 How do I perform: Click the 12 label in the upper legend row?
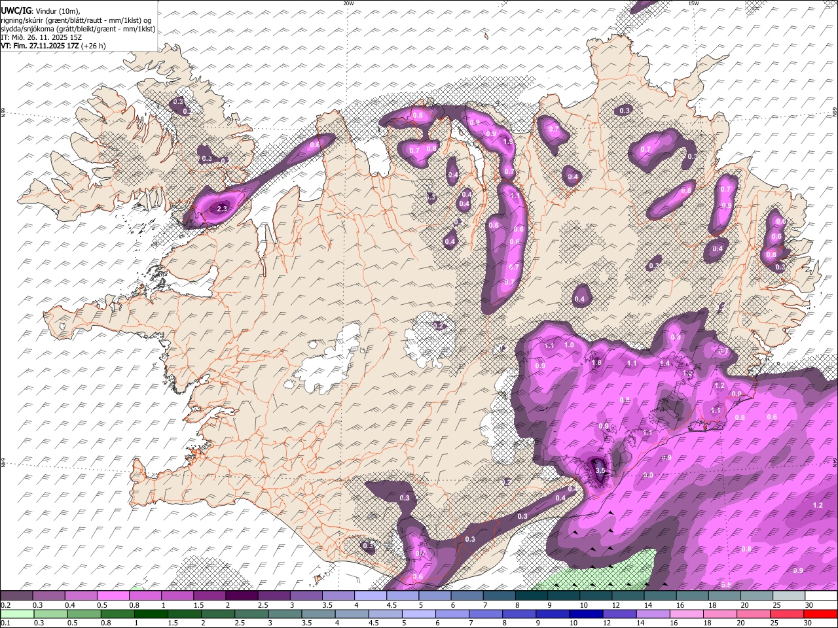coord(617,605)
